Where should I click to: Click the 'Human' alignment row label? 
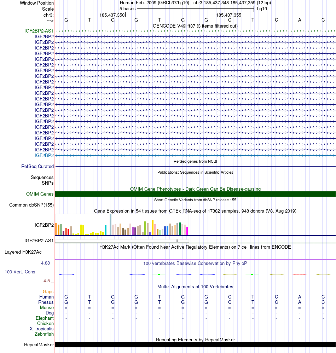[x=46, y=297]
